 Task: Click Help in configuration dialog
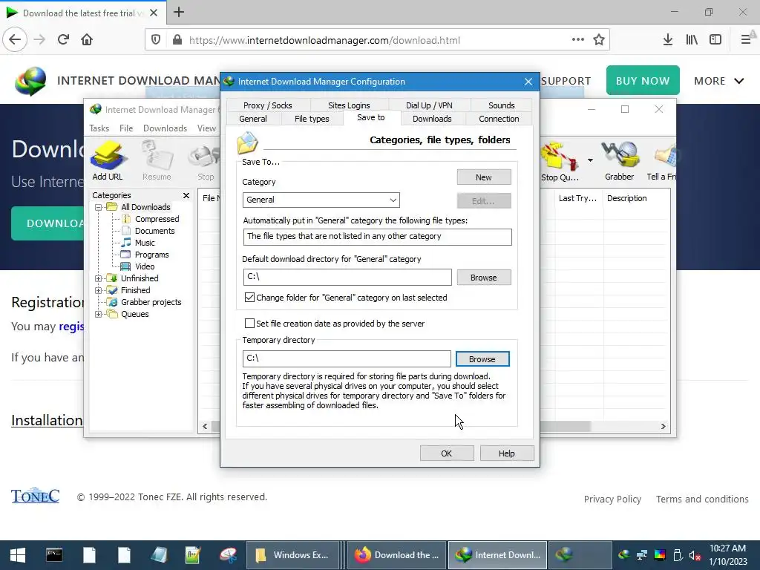click(x=506, y=453)
